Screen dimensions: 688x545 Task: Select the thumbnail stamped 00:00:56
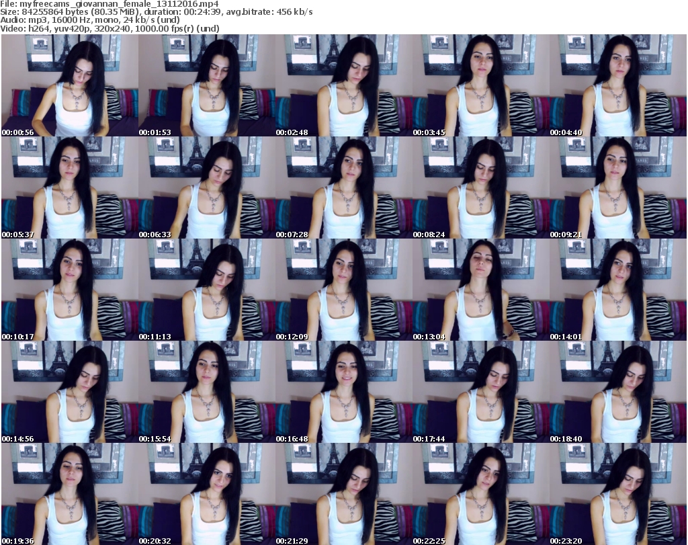70,85
